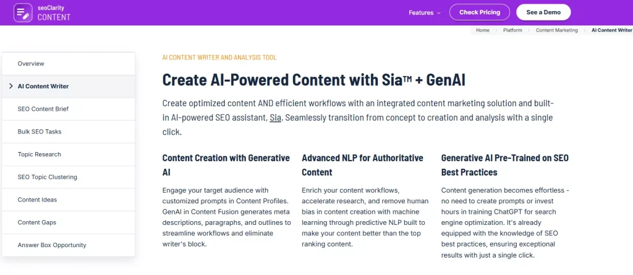Click the seoClarity CONTENT brand text
The width and height of the screenshot is (633, 275).
coord(54,13)
